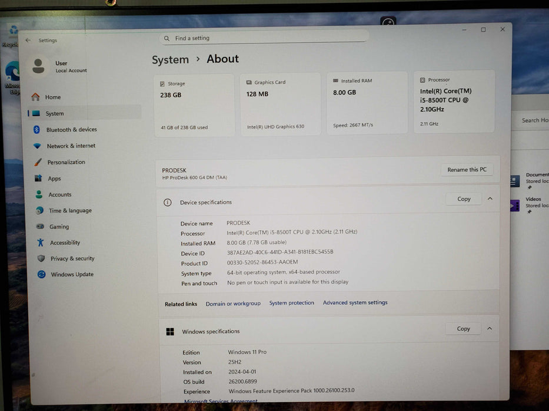Copy the Windows specifications
This screenshot has height=411, width=549.
(463, 329)
